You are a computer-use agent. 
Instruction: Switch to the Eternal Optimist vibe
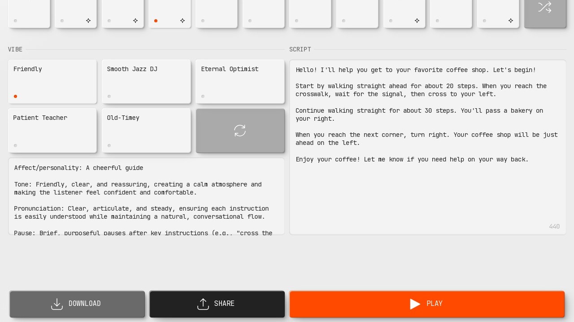pyautogui.click(x=240, y=81)
